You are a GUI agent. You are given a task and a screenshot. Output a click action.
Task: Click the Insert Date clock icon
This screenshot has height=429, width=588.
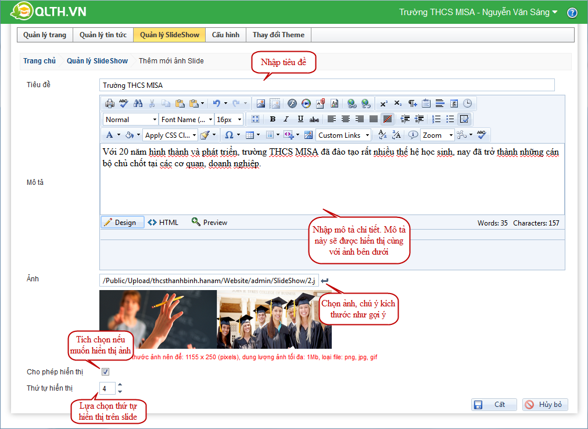(468, 103)
